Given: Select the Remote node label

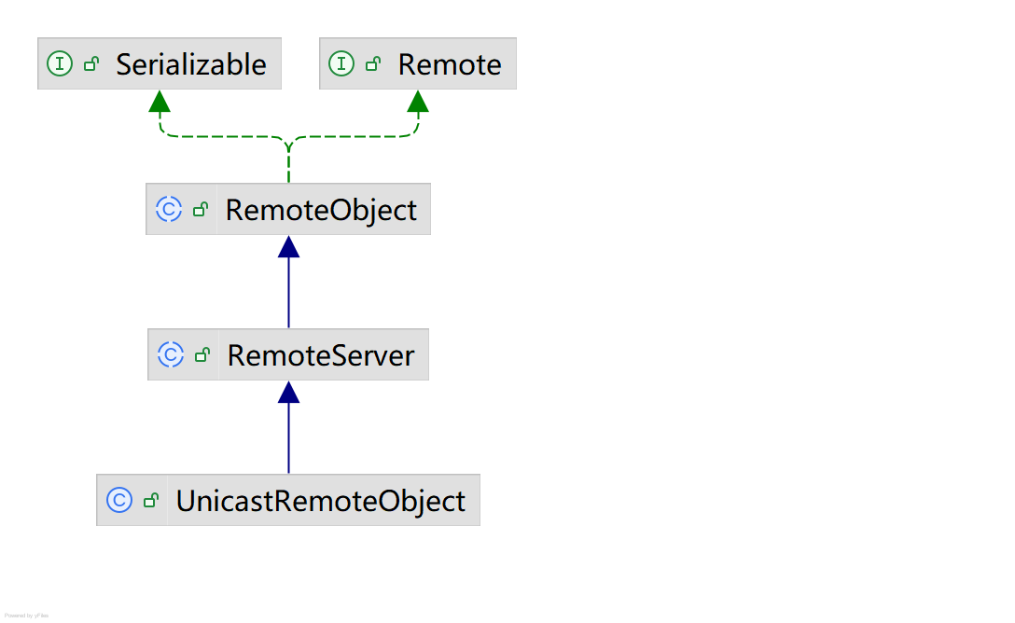Looking at the screenshot, I should point(450,64).
